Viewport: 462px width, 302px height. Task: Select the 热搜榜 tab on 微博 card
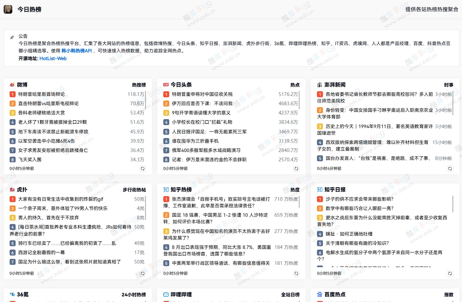[138, 85]
